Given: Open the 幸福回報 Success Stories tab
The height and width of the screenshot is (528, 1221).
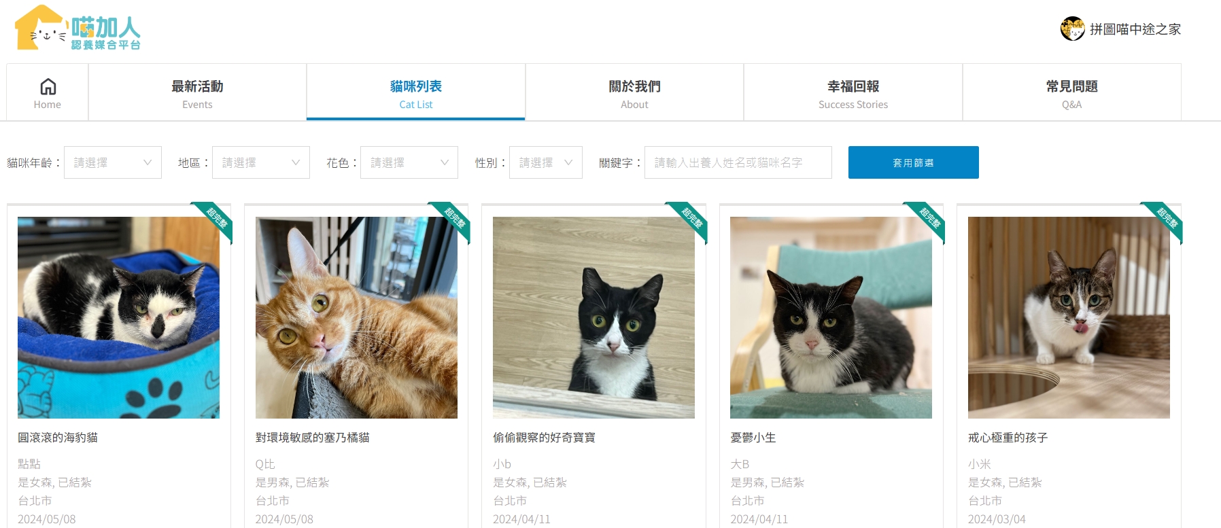Looking at the screenshot, I should [x=853, y=92].
